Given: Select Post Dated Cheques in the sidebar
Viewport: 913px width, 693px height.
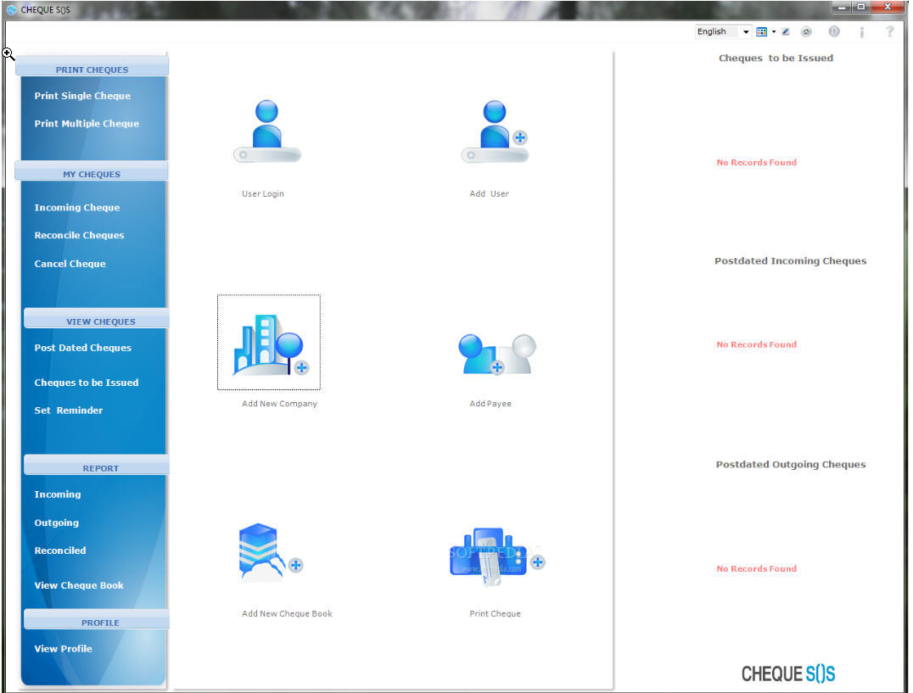Looking at the screenshot, I should coord(82,348).
